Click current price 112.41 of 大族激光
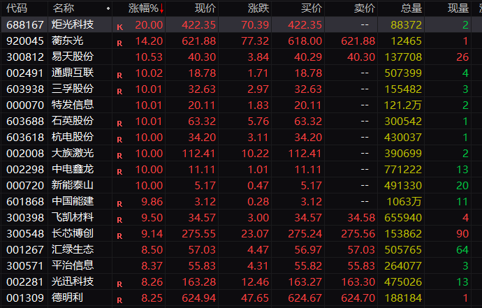The image size is (482, 308). click(199, 154)
